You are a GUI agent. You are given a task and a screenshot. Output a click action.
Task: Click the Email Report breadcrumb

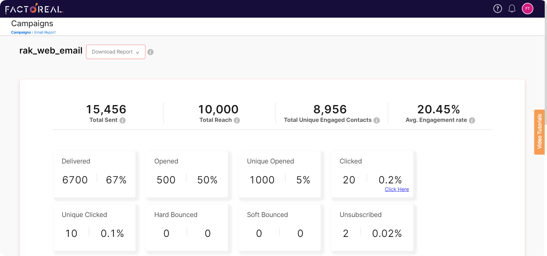(45, 32)
